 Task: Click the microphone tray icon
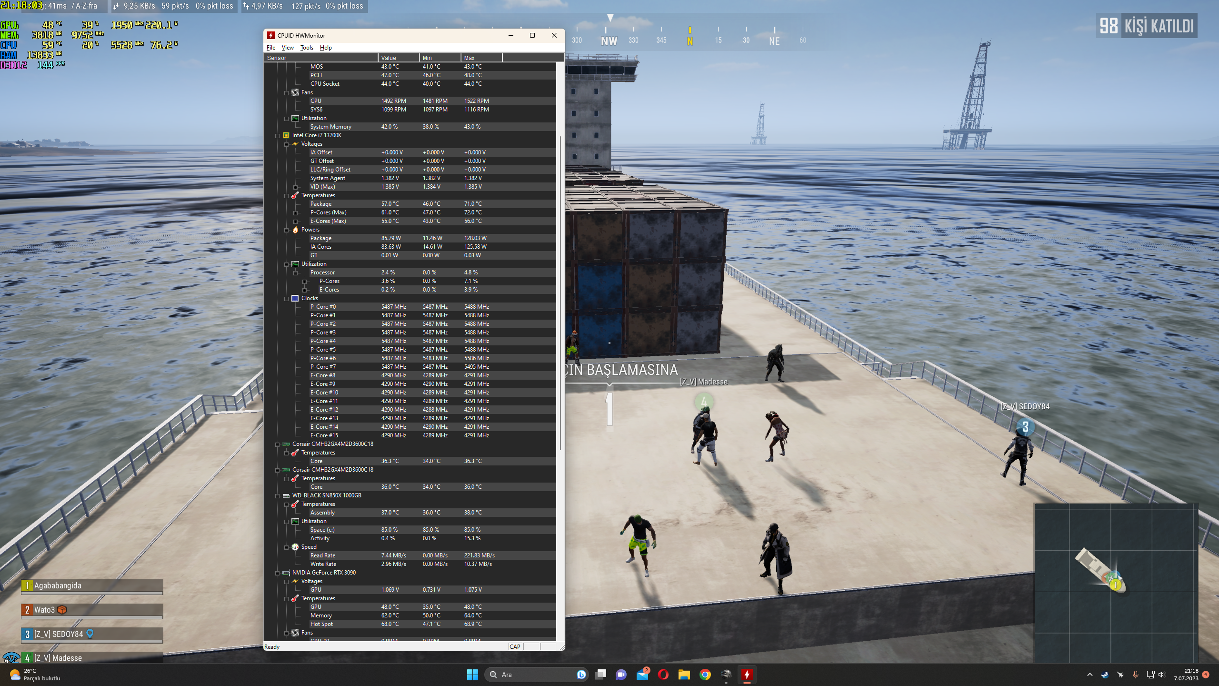[x=1136, y=675]
